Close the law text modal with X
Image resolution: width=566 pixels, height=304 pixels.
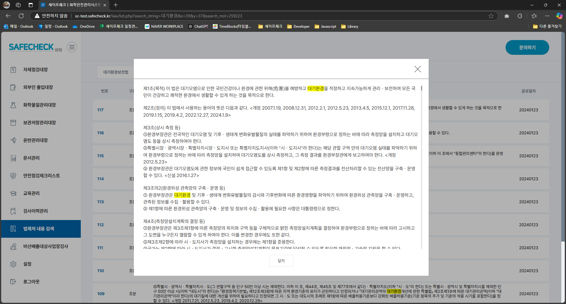(417, 69)
